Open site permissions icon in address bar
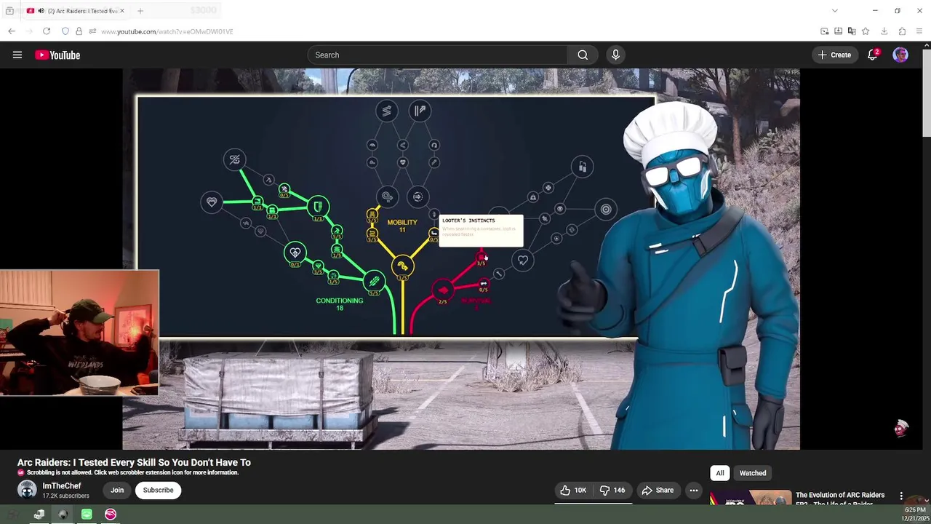 tap(92, 31)
